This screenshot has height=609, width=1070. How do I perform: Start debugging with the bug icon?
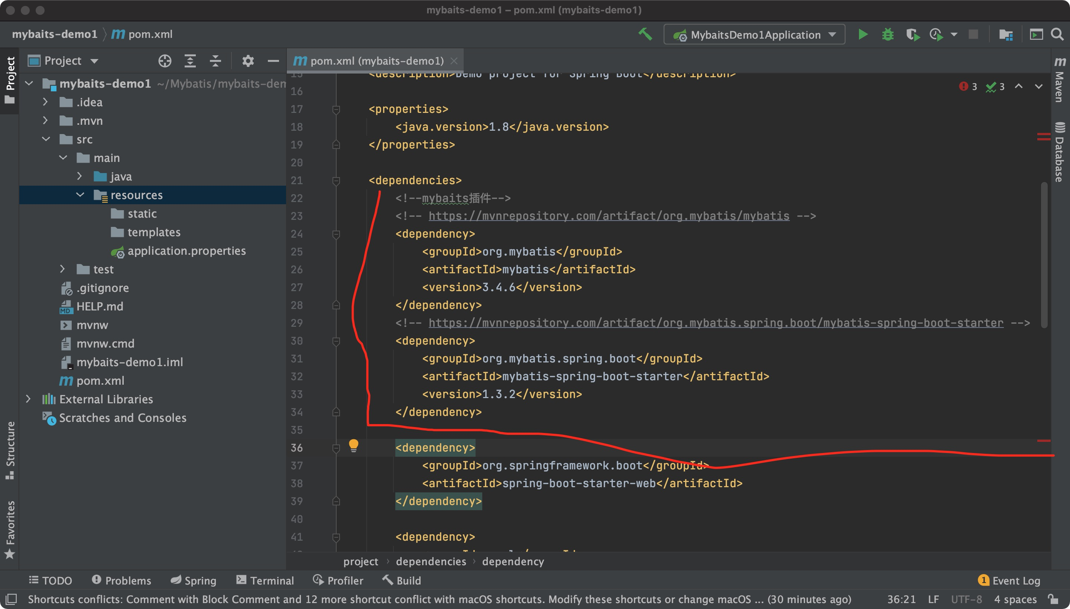888,34
